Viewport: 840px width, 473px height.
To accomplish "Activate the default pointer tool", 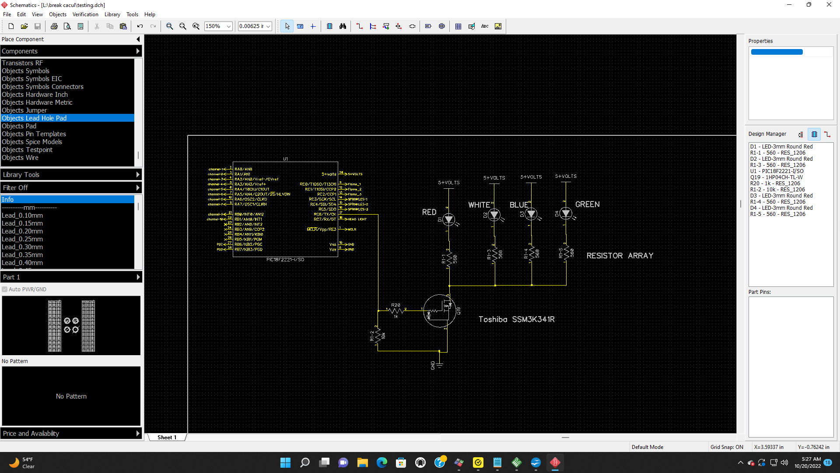I will tap(287, 26).
